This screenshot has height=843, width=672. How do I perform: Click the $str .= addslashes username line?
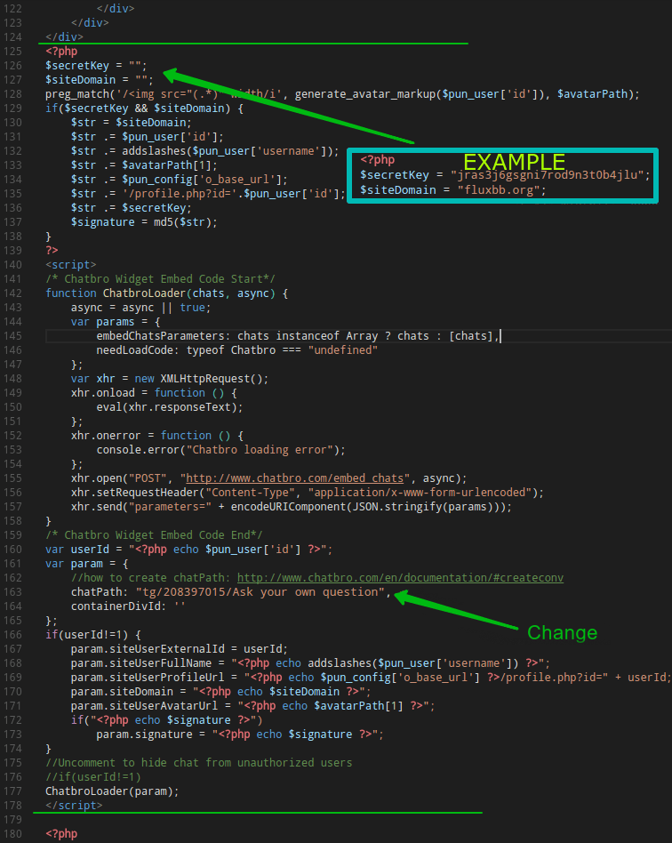coord(204,151)
